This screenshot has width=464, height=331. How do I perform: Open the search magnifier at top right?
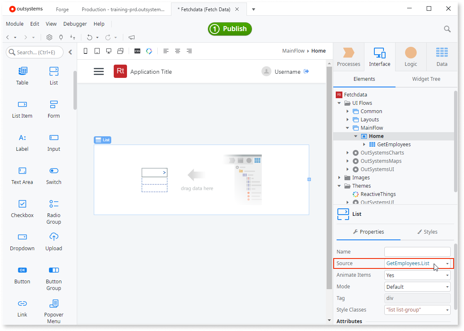[x=447, y=29]
